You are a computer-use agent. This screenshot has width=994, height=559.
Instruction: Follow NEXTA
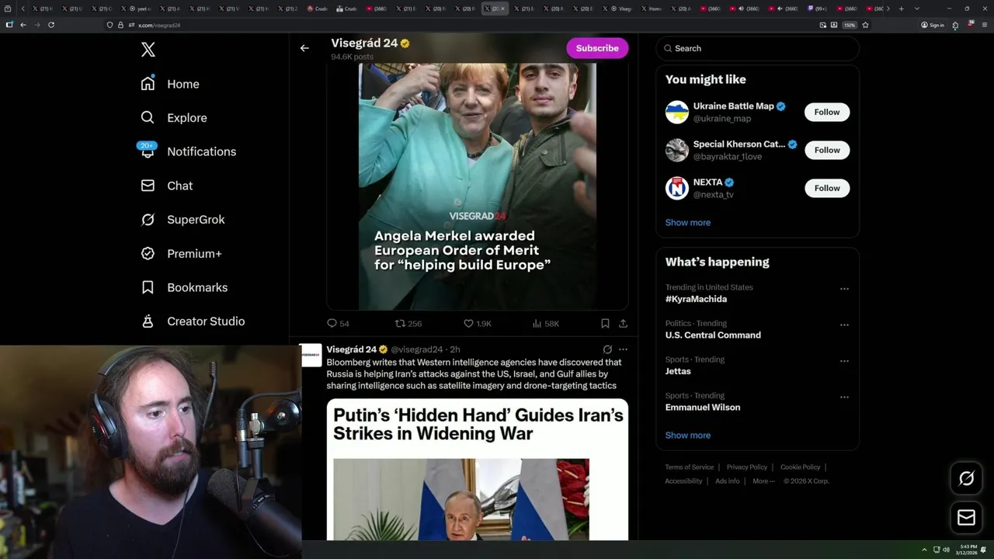tap(827, 188)
